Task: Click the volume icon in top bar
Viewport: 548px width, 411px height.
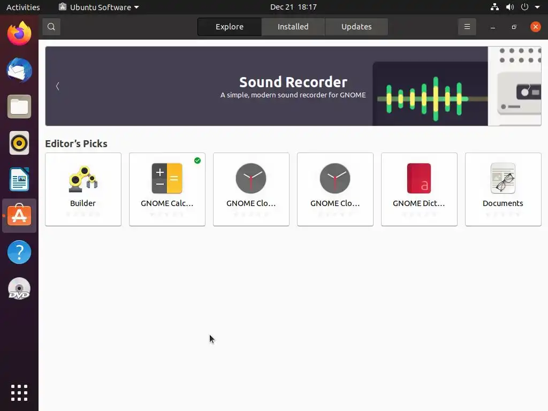Action: pos(510,7)
